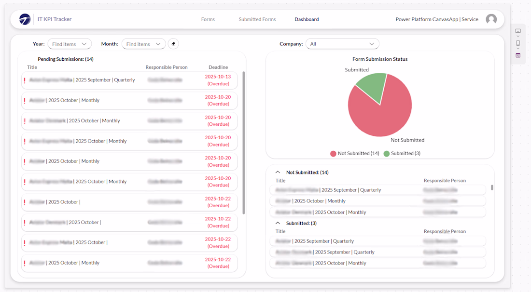Switch to the Forms tab

pos(208,19)
